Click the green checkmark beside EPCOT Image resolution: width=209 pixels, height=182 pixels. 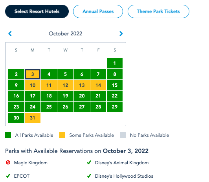[x=8, y=176]
